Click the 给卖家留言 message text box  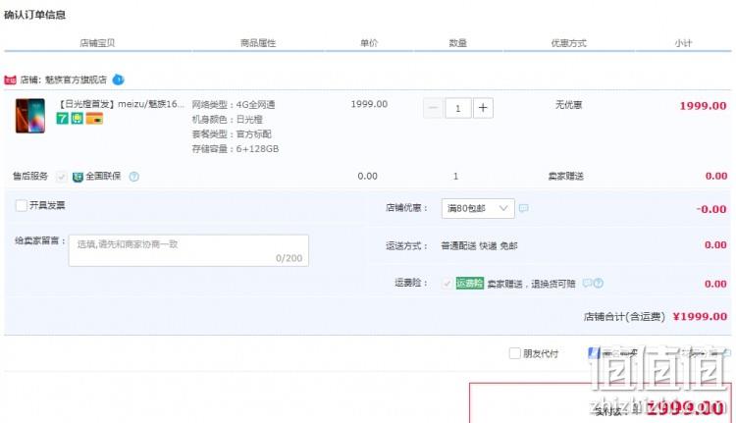188,250
